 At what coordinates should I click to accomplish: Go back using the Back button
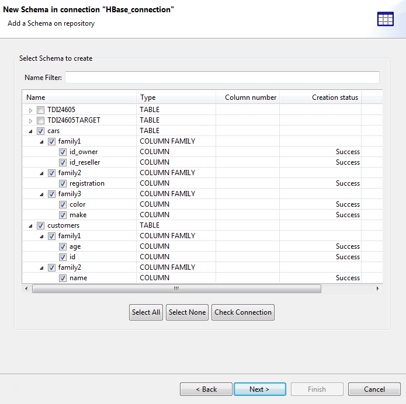click(206, 389)
